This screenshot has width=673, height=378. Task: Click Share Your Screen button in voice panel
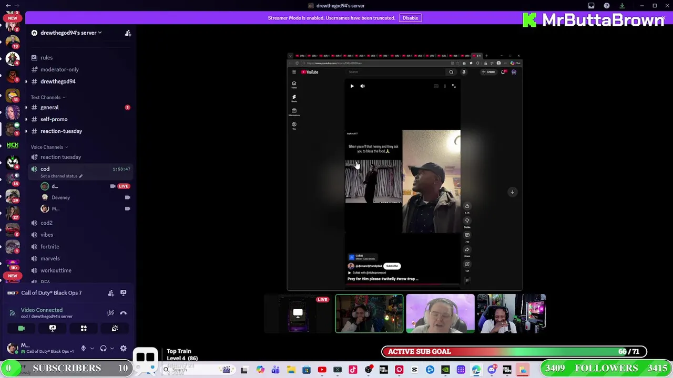coord(53,328)
